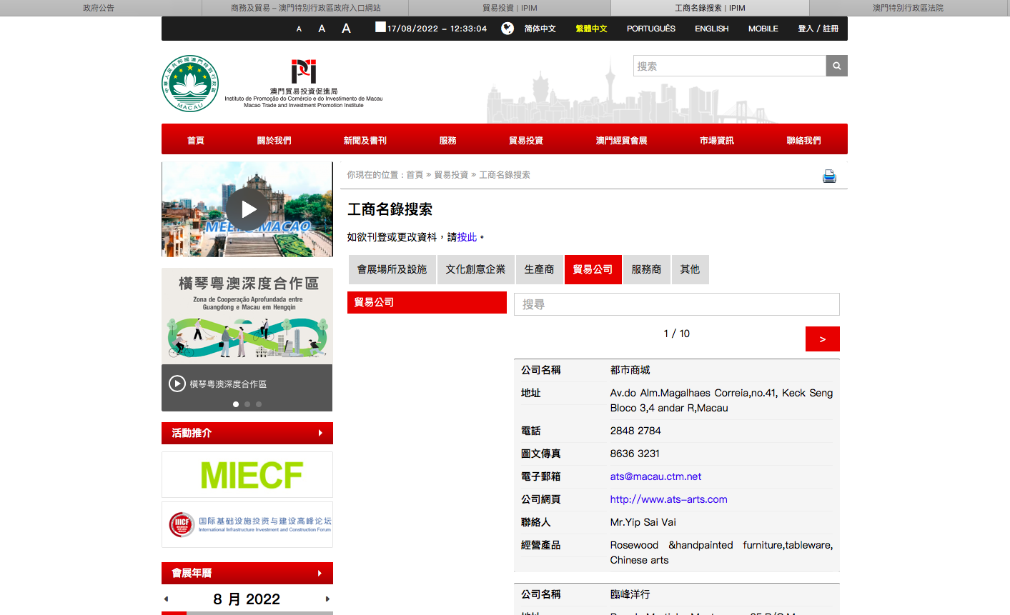Screen dimensions: 1010x615
Task: Click contact name Mr.Yip Sai Vai
Action: [x=643, y=522]
